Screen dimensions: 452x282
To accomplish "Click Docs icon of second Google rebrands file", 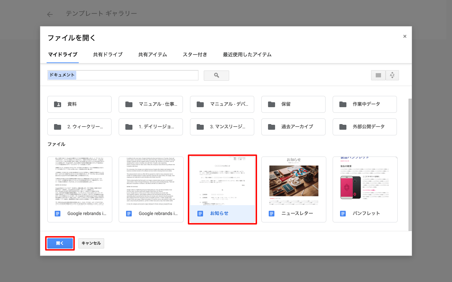I will coord(129,214).
